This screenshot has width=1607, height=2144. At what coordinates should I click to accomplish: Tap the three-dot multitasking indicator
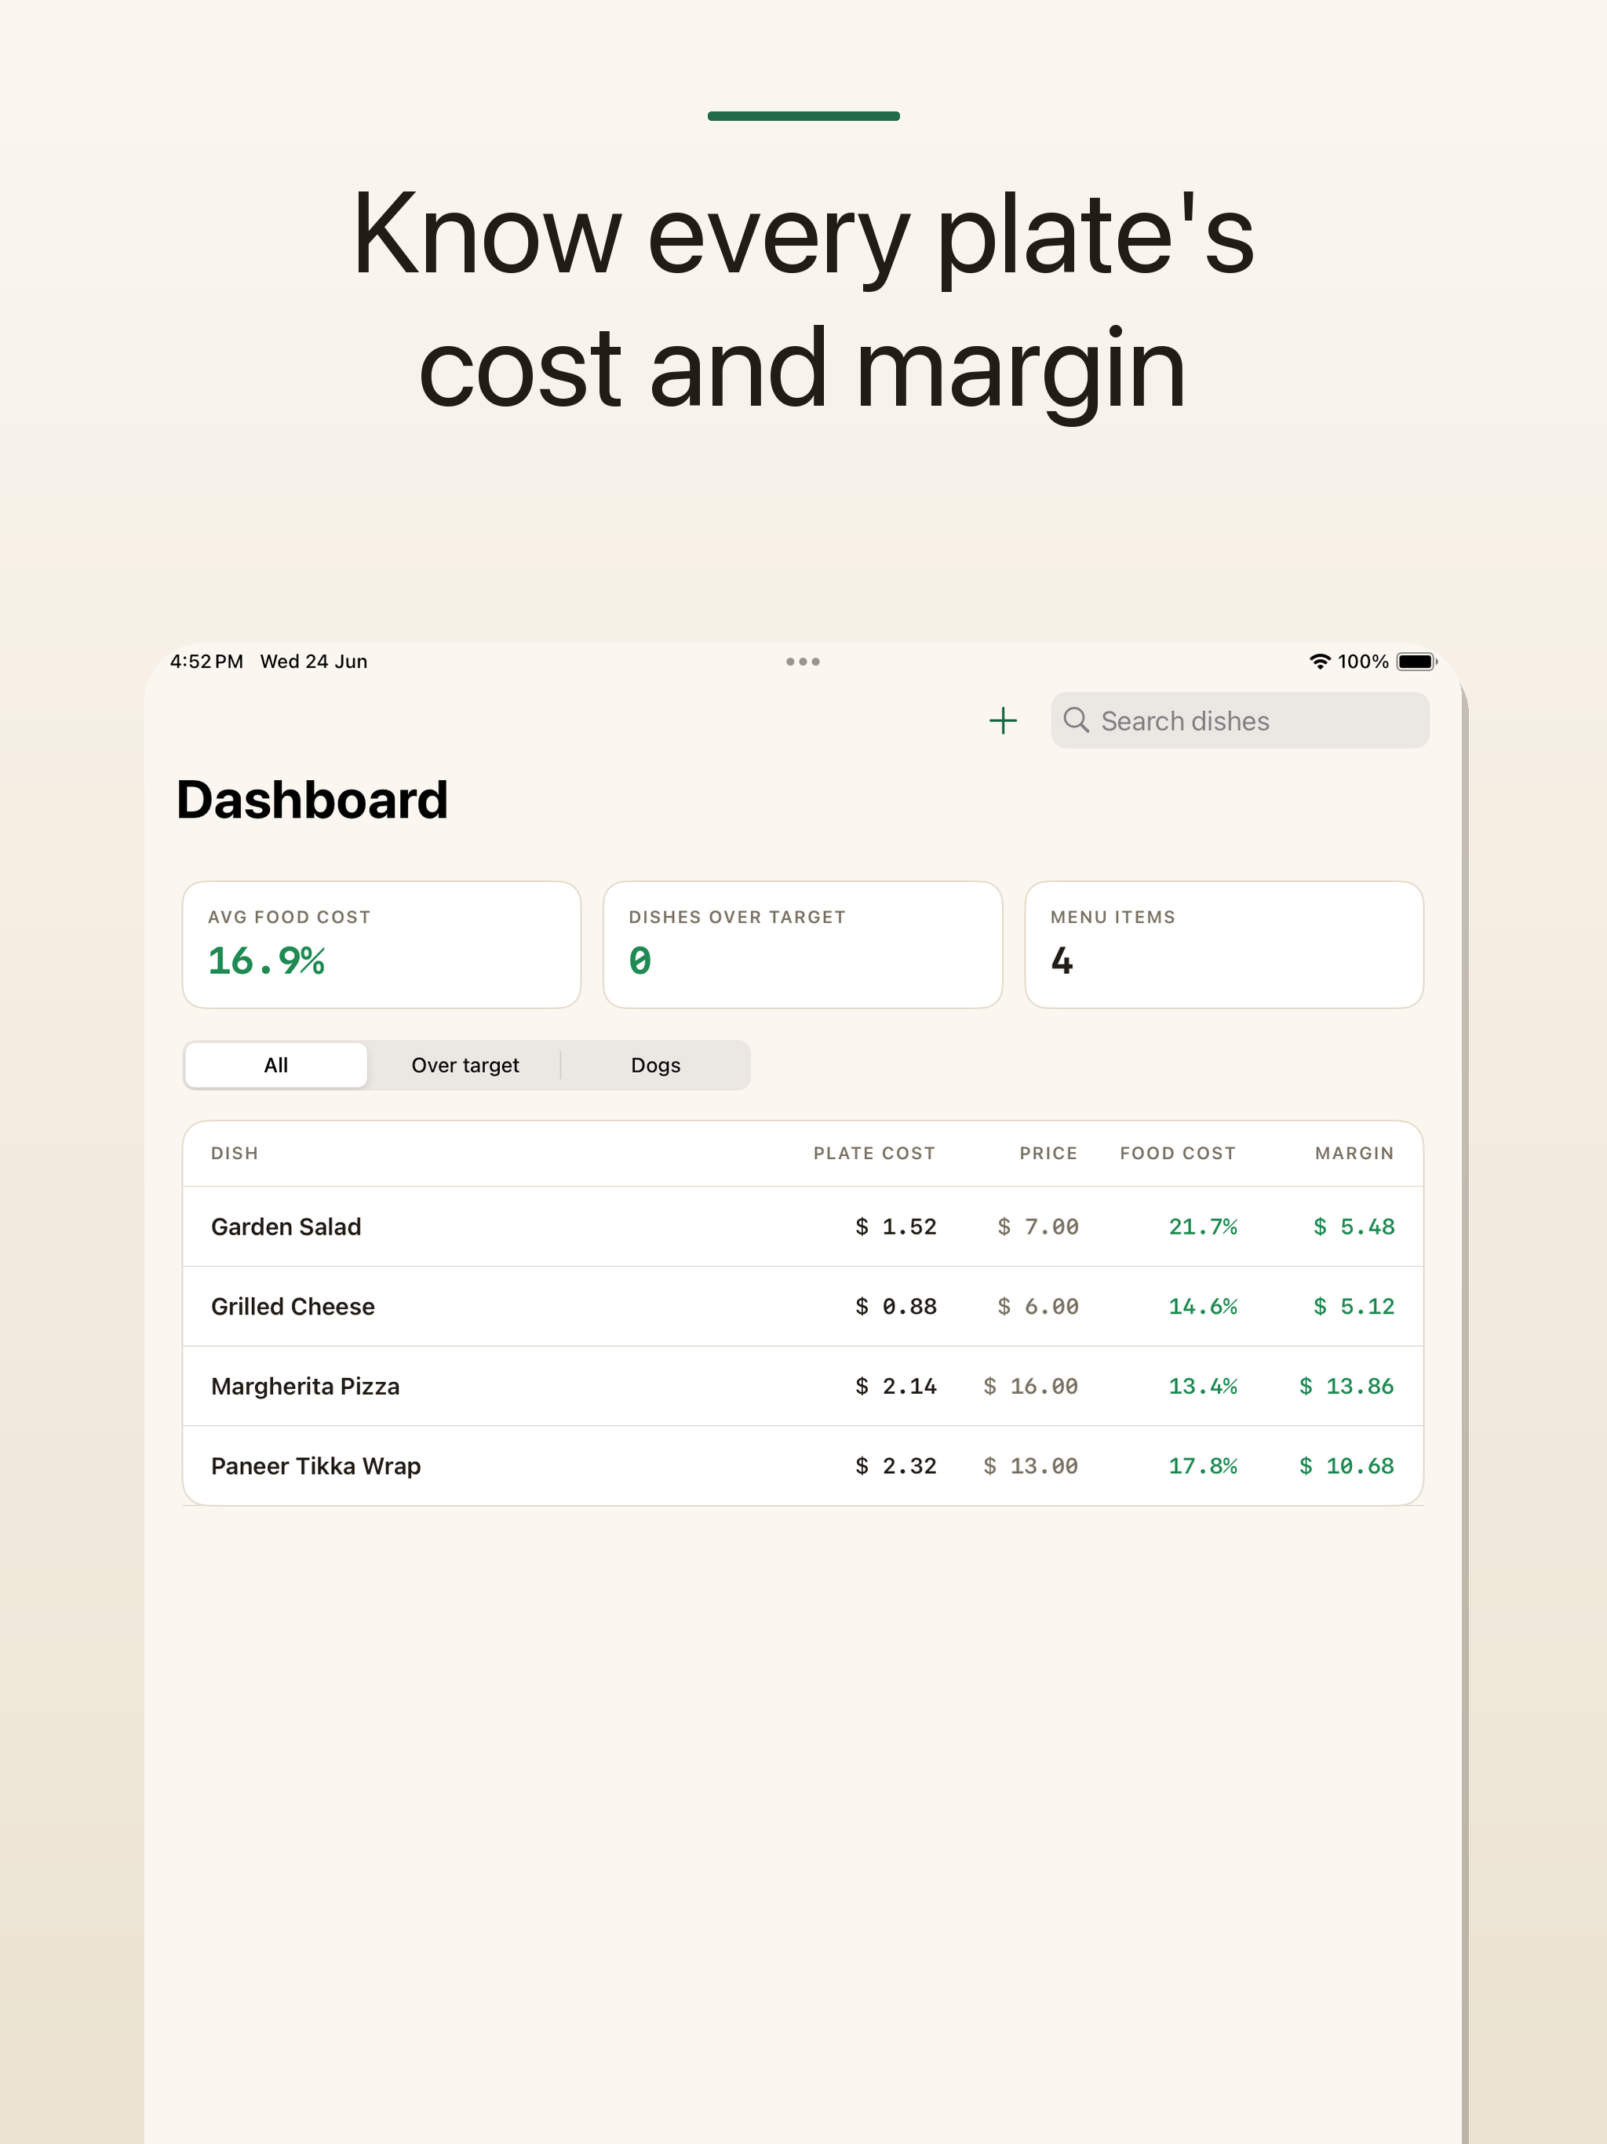point(803,661)
